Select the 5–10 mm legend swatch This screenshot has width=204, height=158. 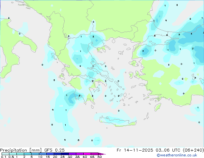(x=35, y=154)
